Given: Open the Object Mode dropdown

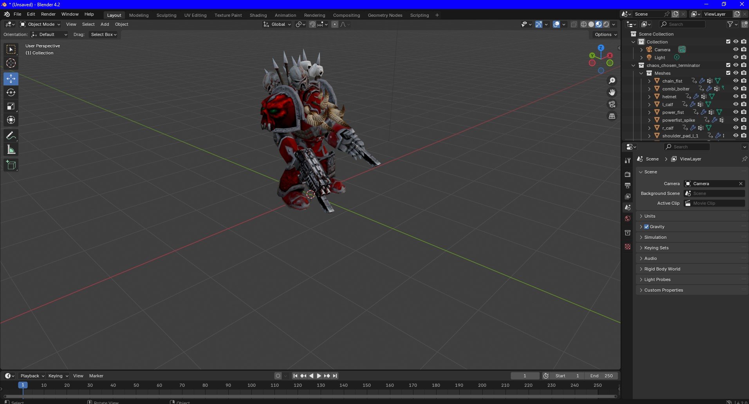Looking at the screenshot, I should 40,24.
